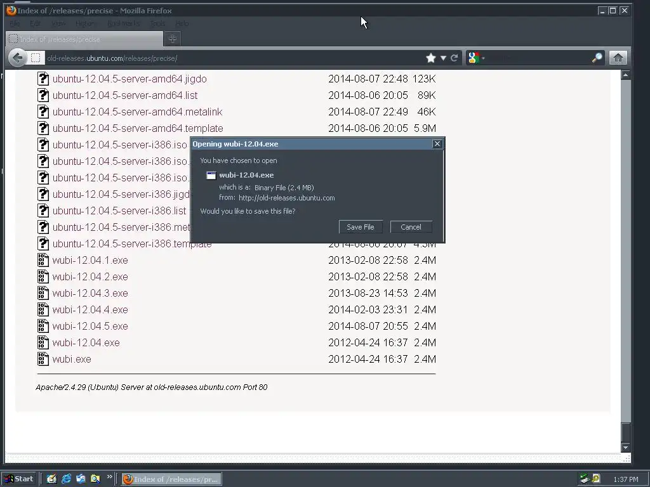Click the Firefox taskbar button
Screen dimensions: 650x487
click(x=171, y=479)
